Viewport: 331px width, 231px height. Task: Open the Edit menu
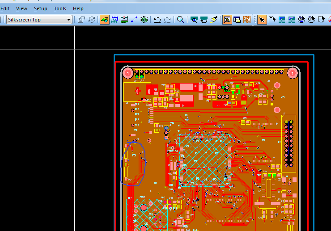pos(4,8)
